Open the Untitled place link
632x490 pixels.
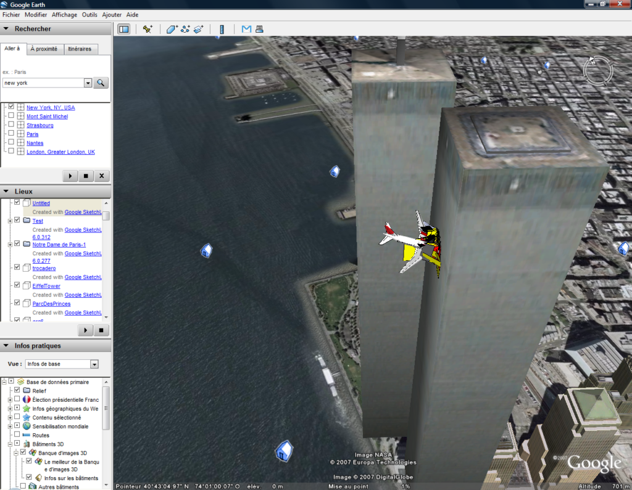click(x=41, y=203)
